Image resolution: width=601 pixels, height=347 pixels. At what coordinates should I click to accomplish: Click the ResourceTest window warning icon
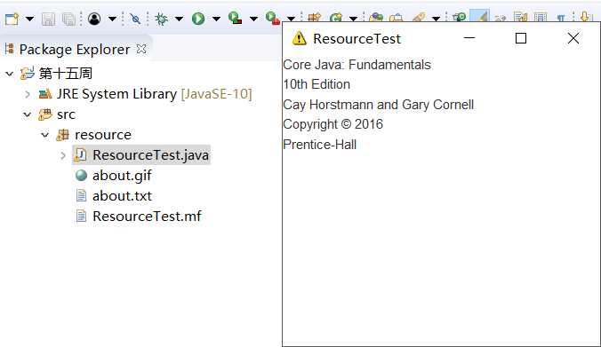tap(299, 38)
